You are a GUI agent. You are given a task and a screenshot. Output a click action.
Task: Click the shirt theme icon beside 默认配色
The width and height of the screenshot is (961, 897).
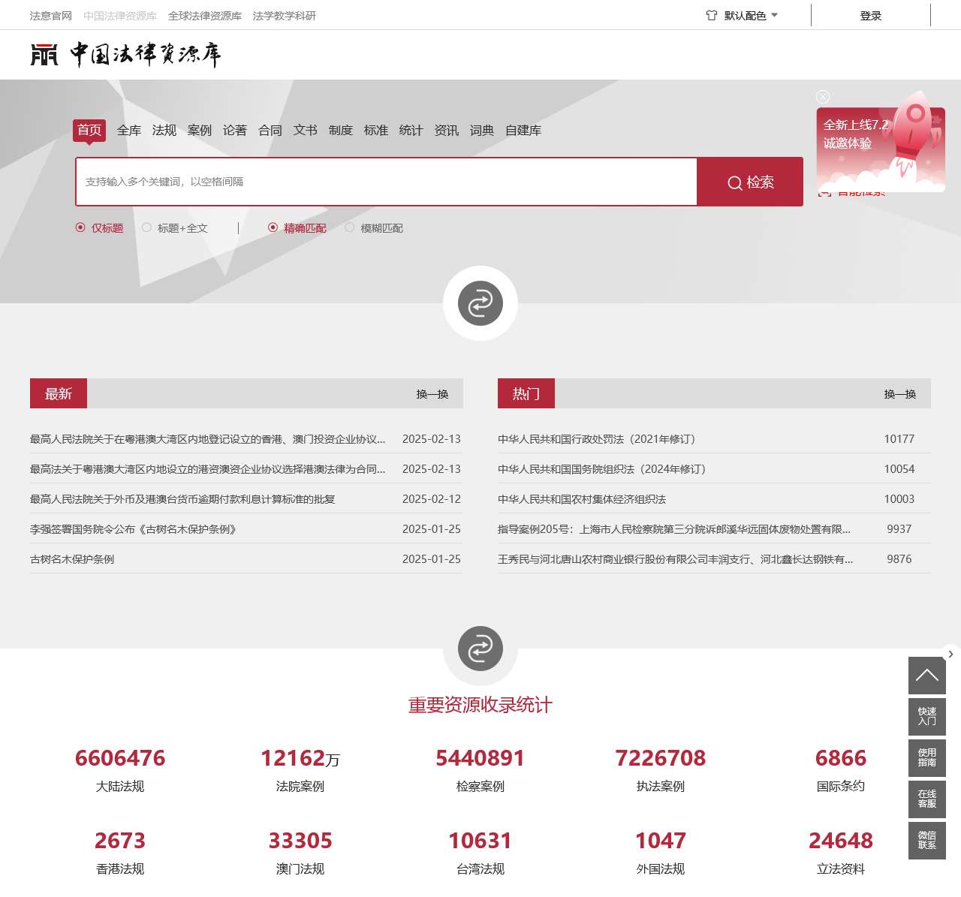pyautogui.click(x=712, y=15)
